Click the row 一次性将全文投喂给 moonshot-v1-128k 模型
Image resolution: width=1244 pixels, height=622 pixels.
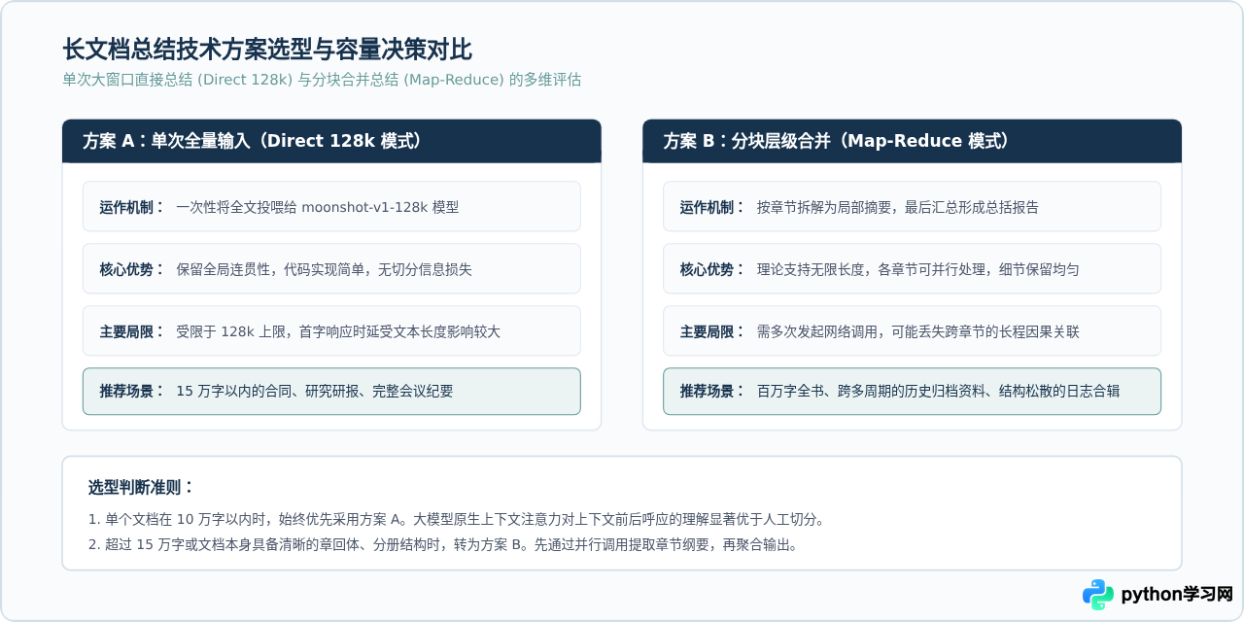[331, 206]
